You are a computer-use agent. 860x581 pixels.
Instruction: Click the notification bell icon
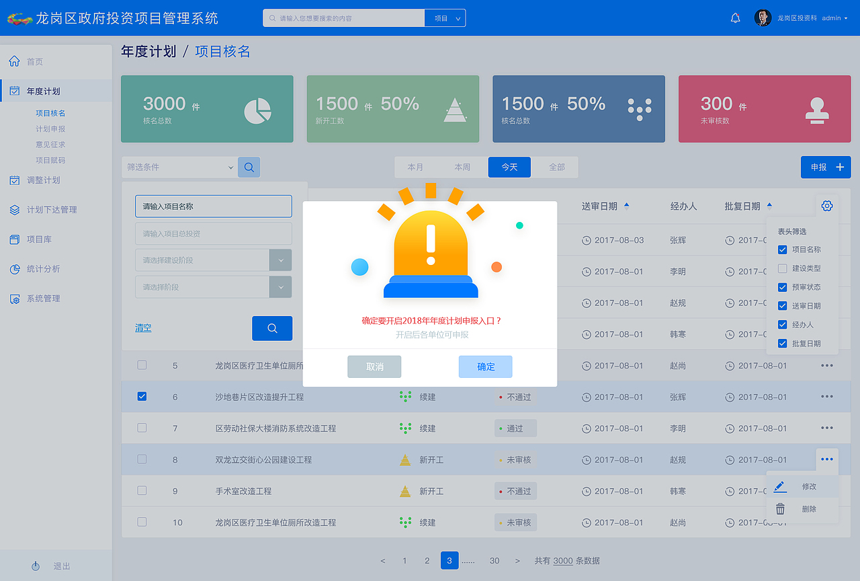[x=734, y=17]
